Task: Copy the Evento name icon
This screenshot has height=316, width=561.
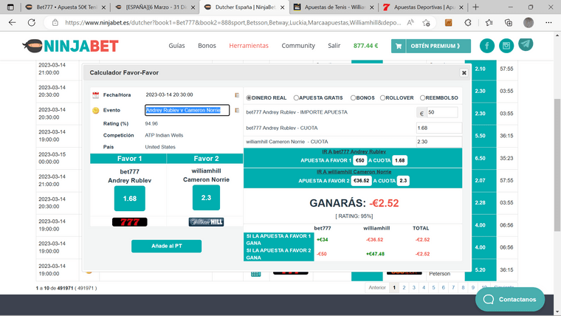Action: pos(237,110)
